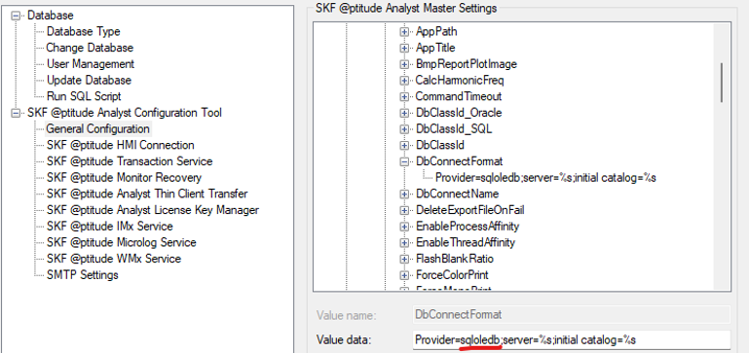Expand the ForceColorPrint setting
Screen dimensions: 749x353
404,275
